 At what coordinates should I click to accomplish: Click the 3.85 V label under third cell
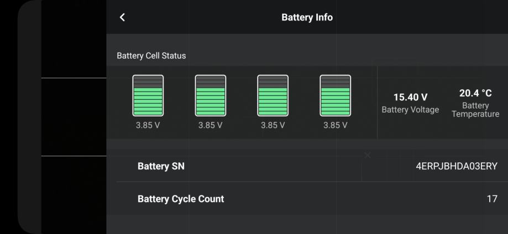pos(273,125)
